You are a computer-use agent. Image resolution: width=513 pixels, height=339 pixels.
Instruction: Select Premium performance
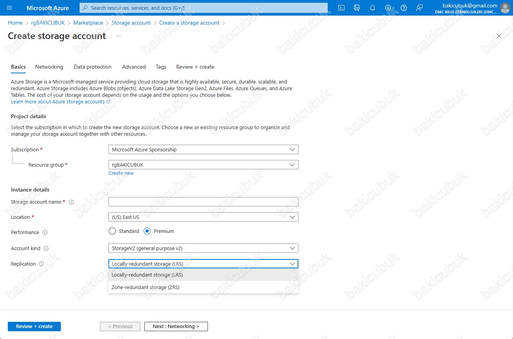pyautogui.click(x=147, y=231)
